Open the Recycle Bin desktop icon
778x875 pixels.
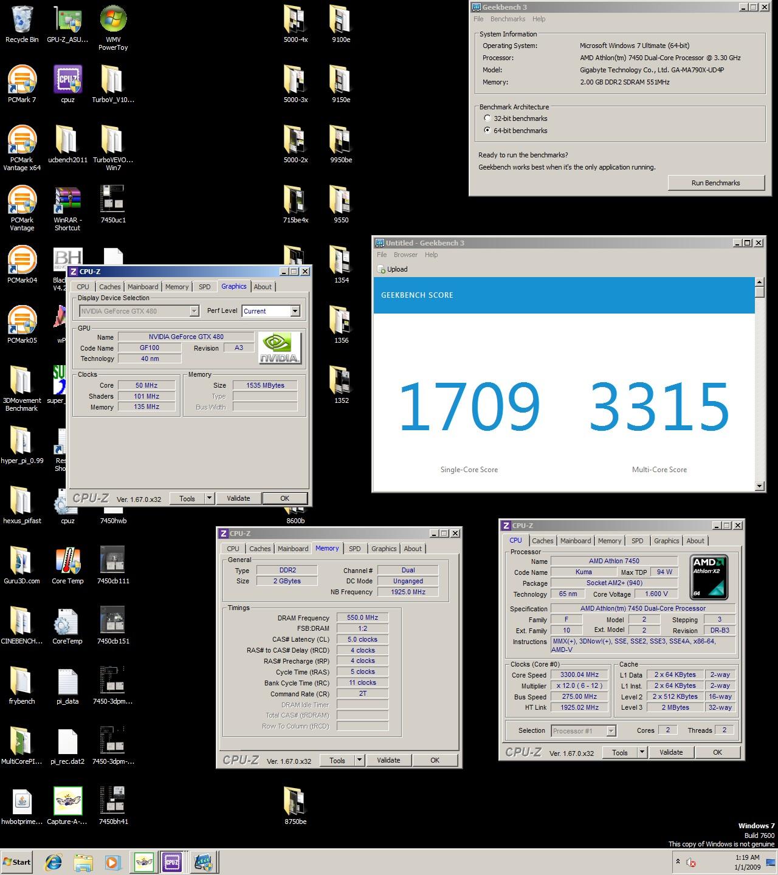(22, 24)
